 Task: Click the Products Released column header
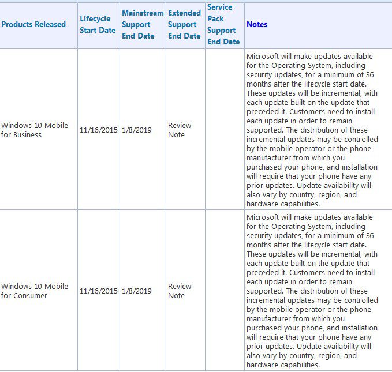tap(33, 25)
